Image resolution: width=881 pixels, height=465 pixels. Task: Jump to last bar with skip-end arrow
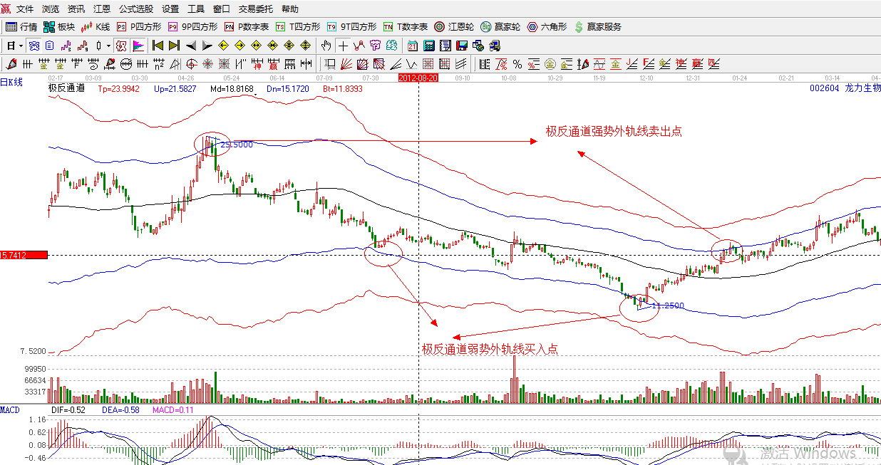(x=174, y=46)
